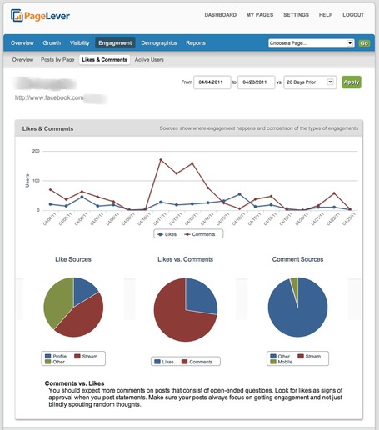Click the green Mobile slice in Comment Sources pie
Screen dimensions: 379x430
click(x=296, y=285)
